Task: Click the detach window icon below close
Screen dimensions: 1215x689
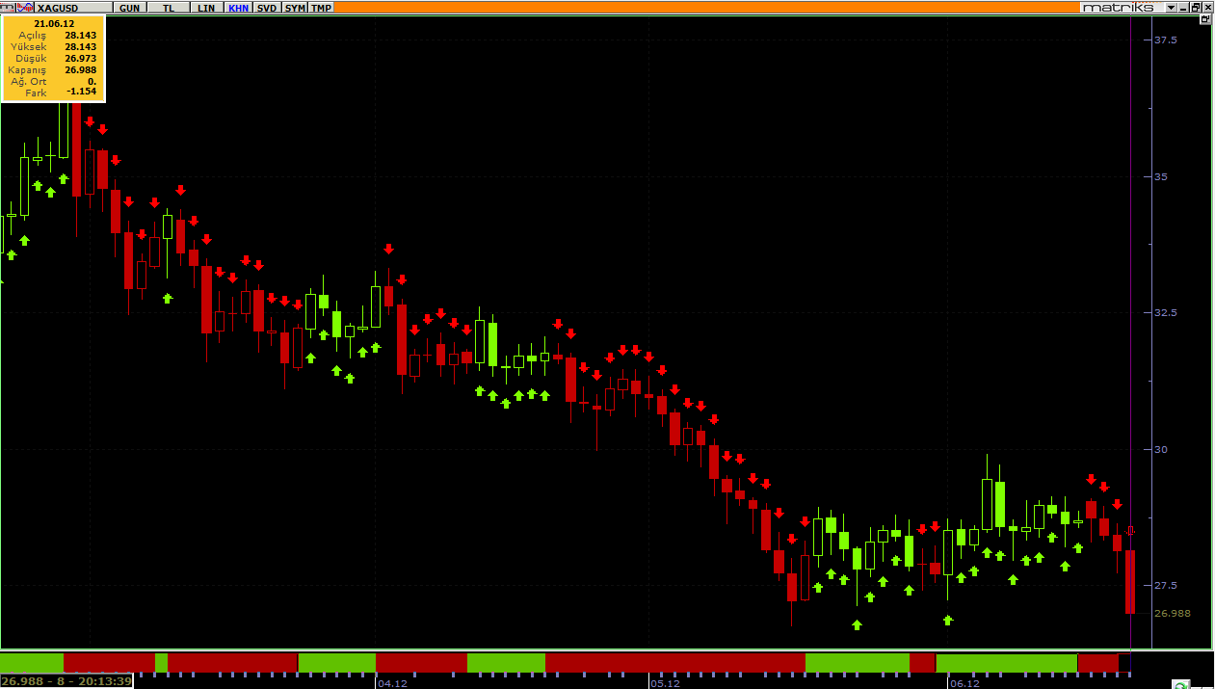Action: (x=1205, y=19)
